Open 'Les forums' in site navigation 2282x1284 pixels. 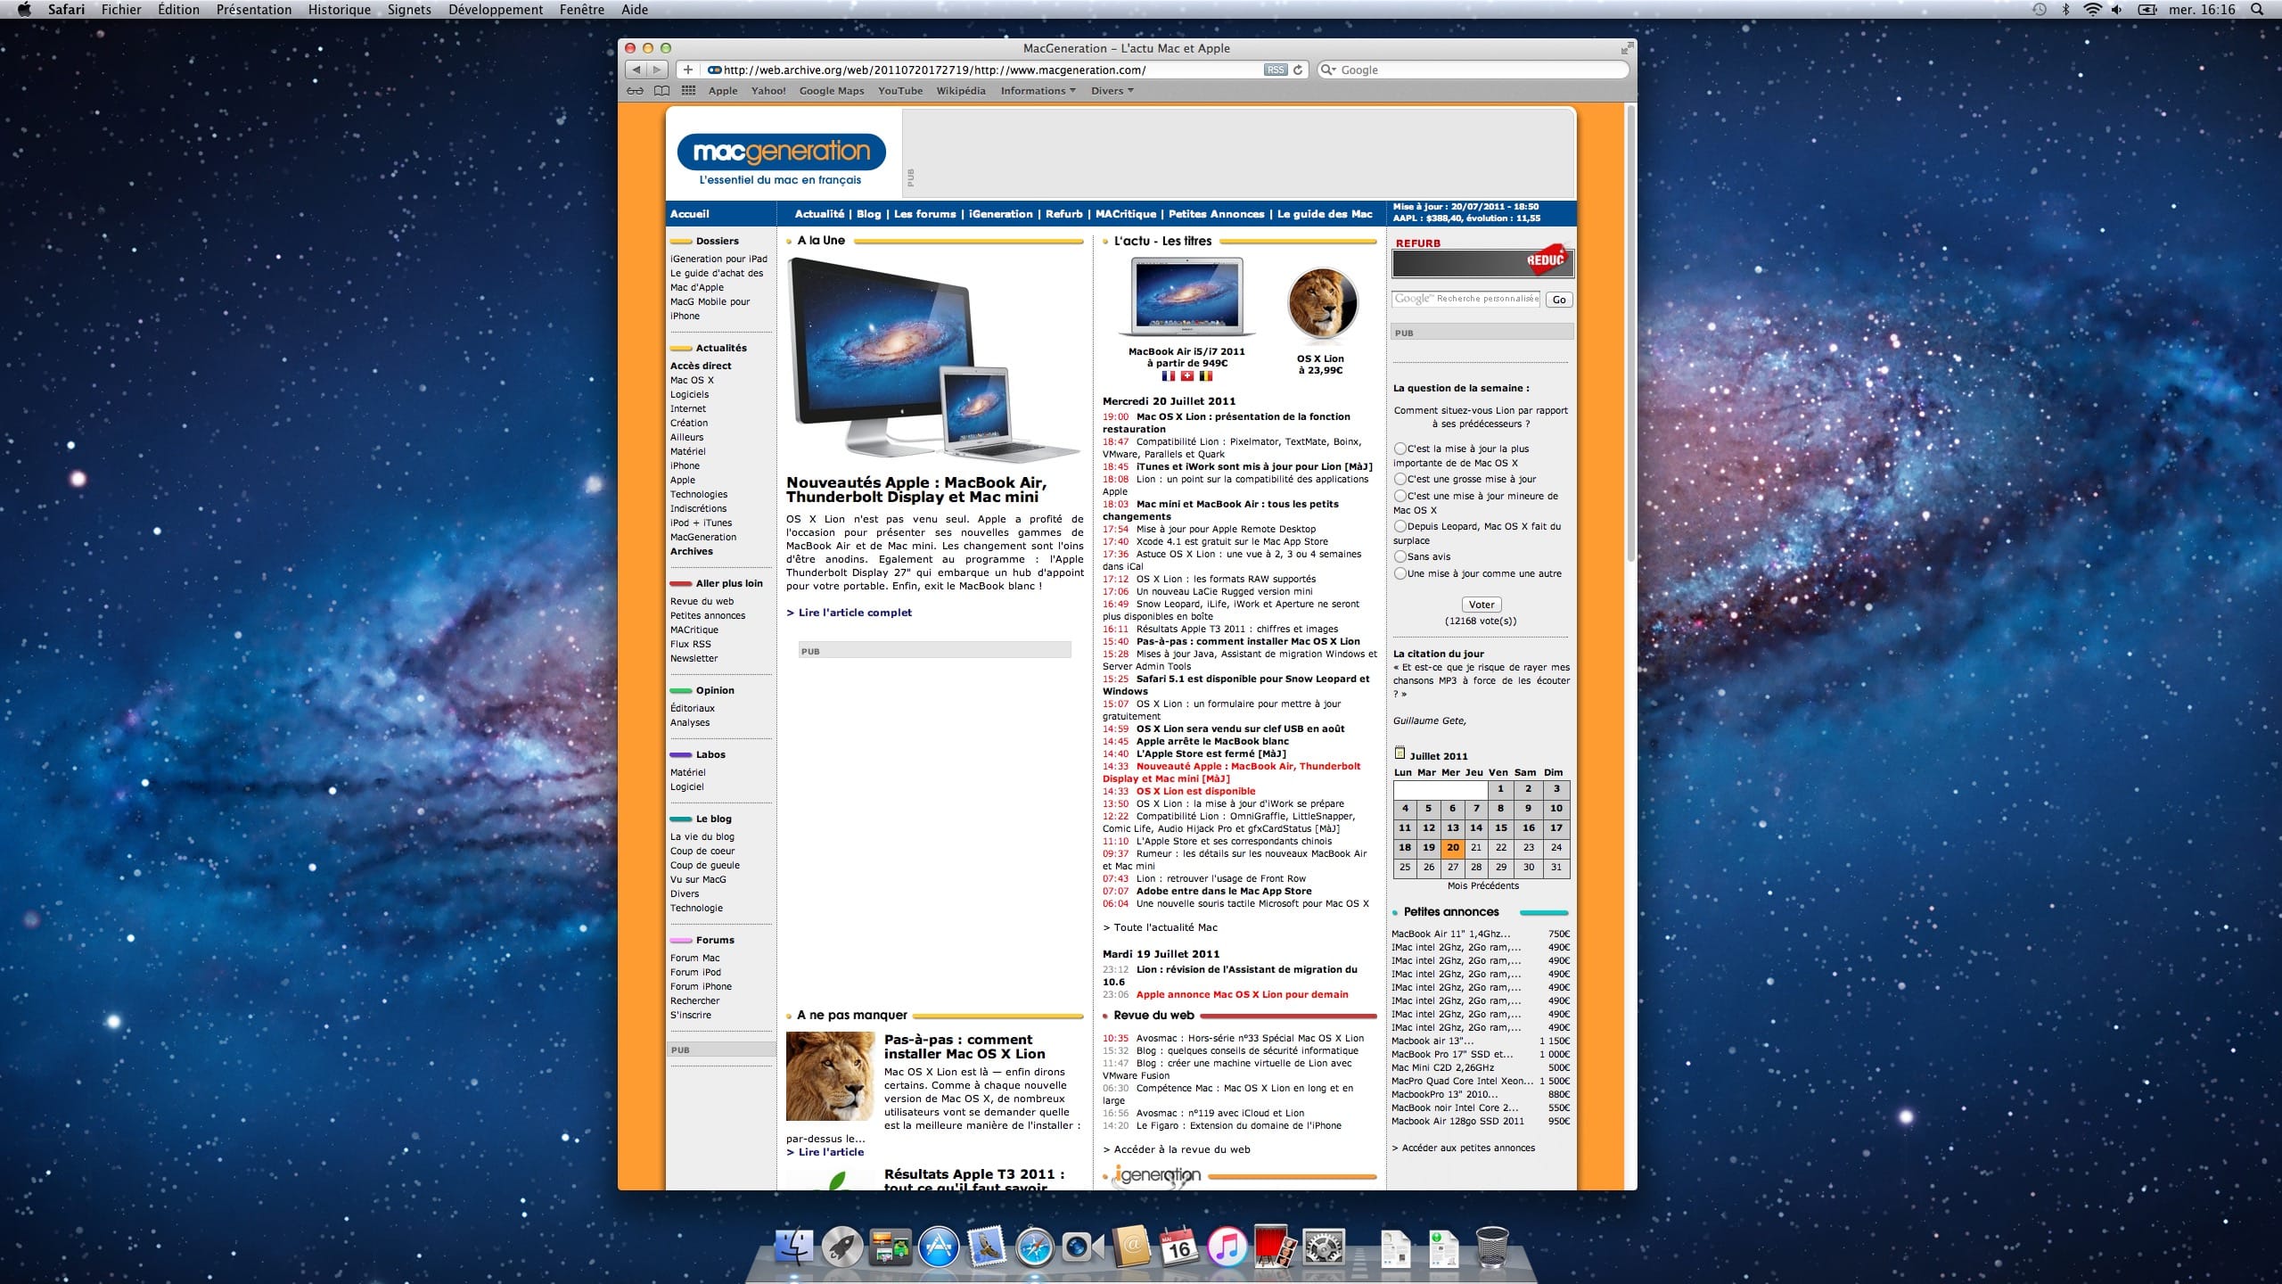924,214
